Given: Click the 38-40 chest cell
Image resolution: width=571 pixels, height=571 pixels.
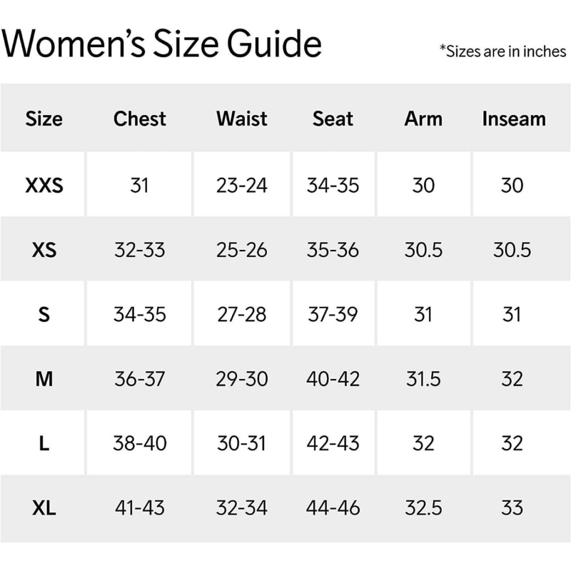Looking at the screenshot, I should pos(140,443).
